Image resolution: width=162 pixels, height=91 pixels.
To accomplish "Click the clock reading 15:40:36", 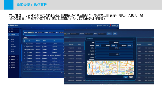I will point(115,25).
